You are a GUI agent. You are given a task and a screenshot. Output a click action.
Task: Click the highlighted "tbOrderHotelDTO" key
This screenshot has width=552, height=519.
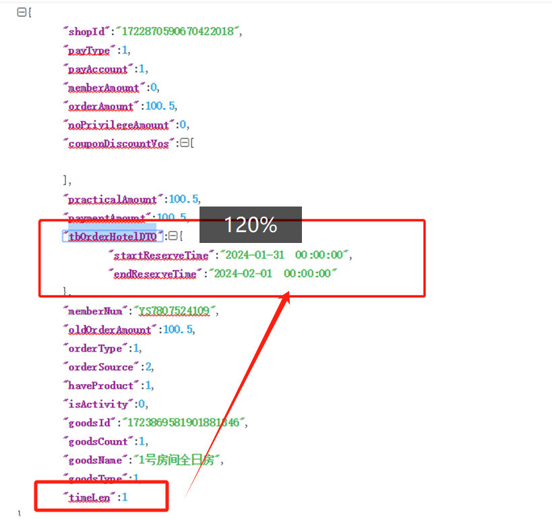(x=113, y=237)
